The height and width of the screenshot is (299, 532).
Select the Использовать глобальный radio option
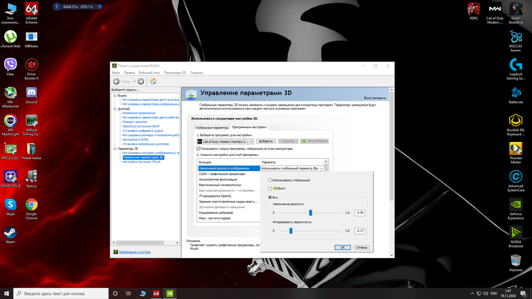(x=271, y=180)
